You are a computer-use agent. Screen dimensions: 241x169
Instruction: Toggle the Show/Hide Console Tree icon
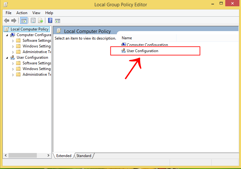coord(24,20)
